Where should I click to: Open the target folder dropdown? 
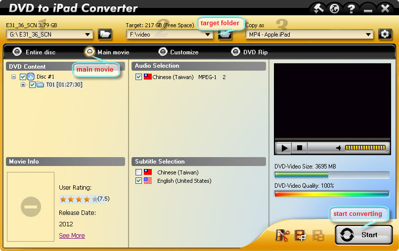(x=208, y=34)
